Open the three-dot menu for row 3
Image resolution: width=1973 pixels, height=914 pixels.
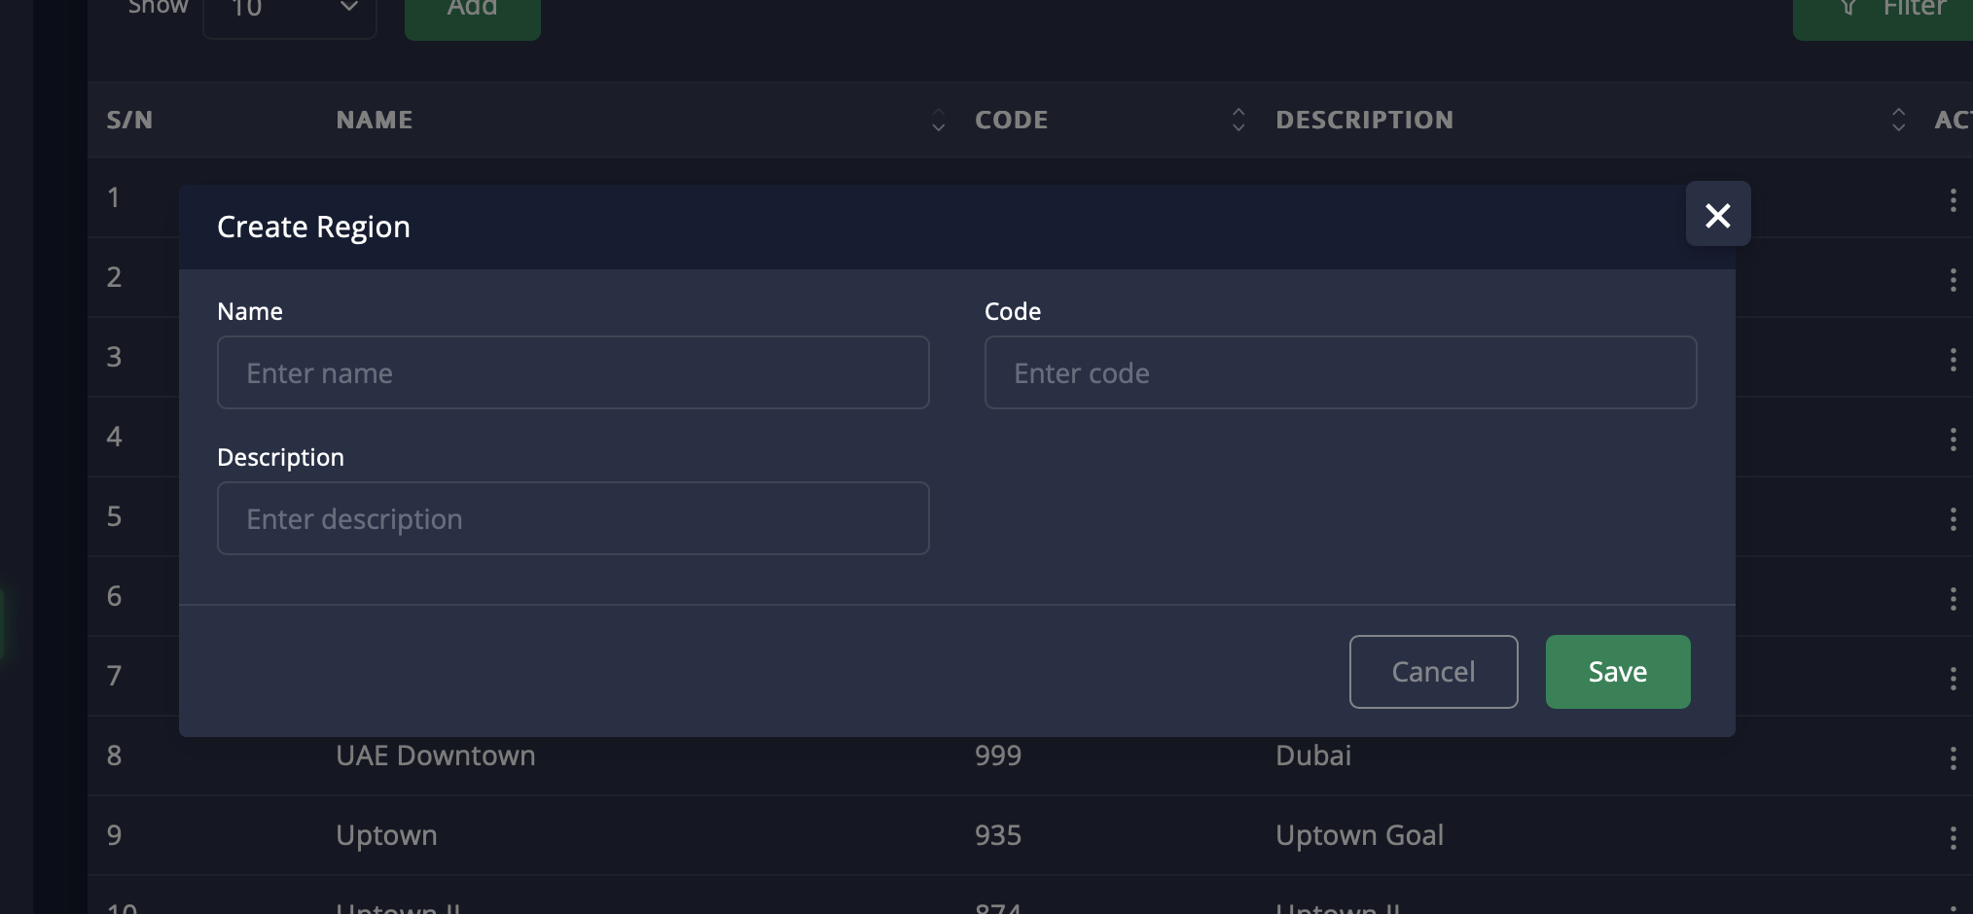tap(1953, 360)
